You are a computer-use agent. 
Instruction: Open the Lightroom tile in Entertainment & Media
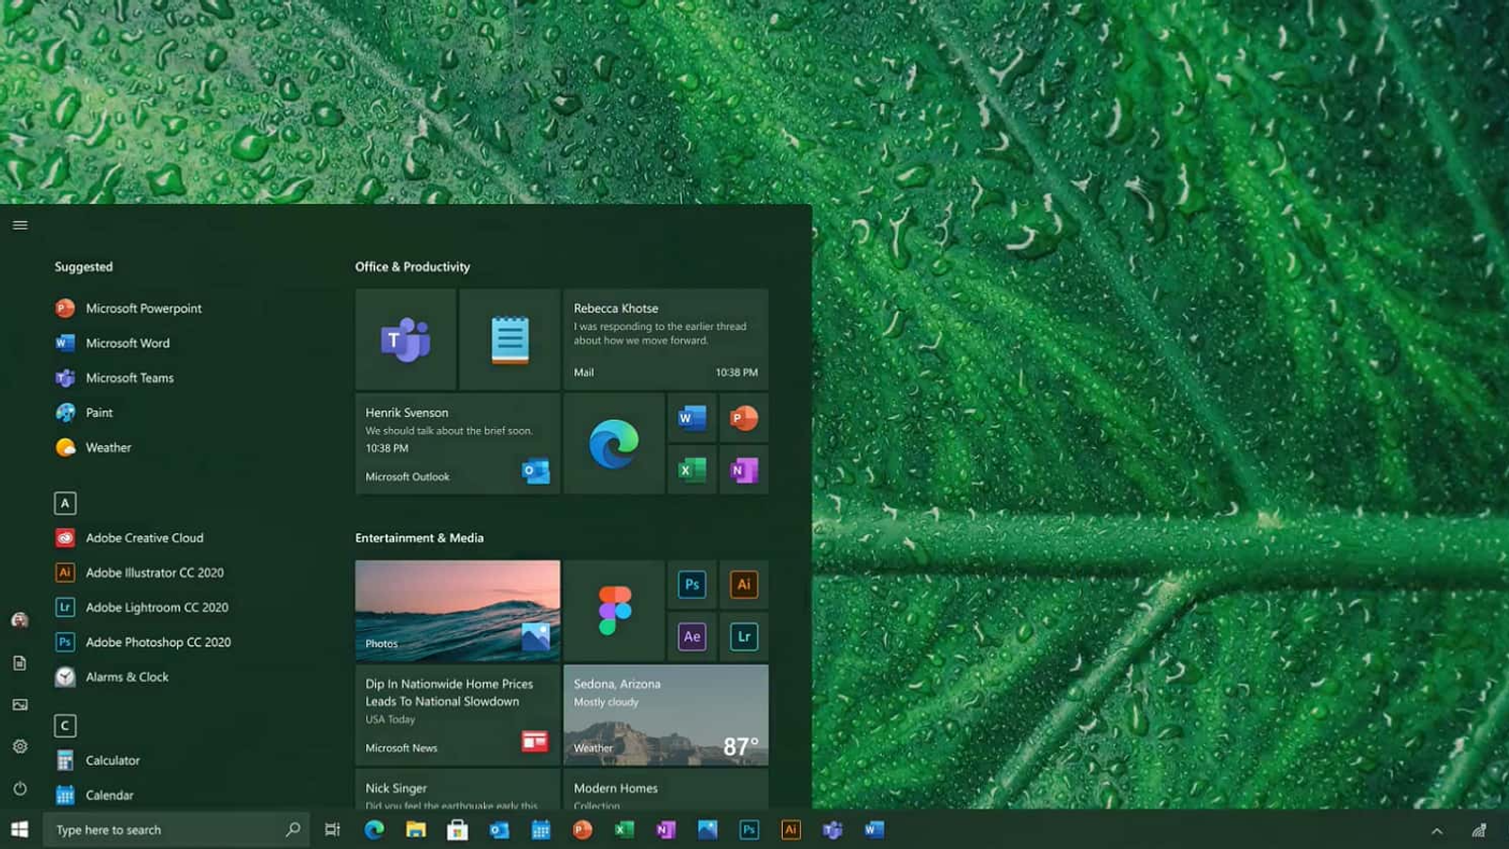click(x=743, y=637)
